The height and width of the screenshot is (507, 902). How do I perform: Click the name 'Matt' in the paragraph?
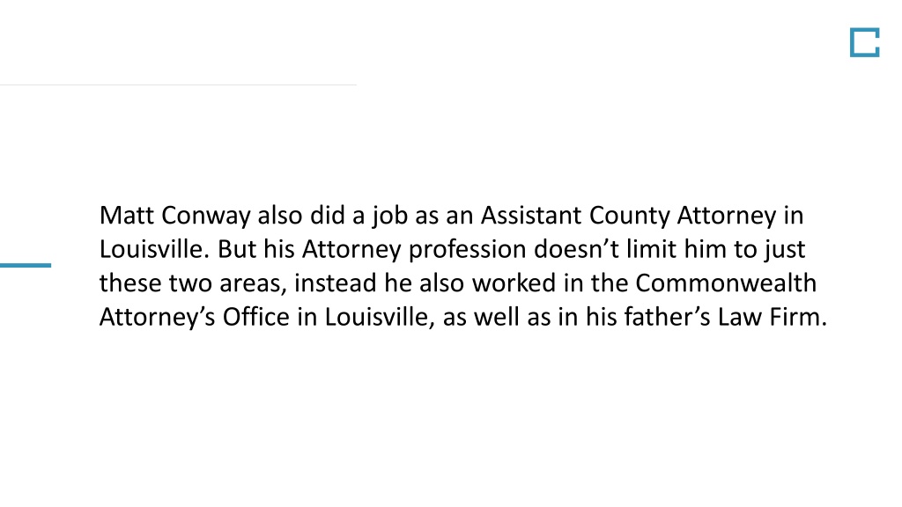tap(127, 216)
